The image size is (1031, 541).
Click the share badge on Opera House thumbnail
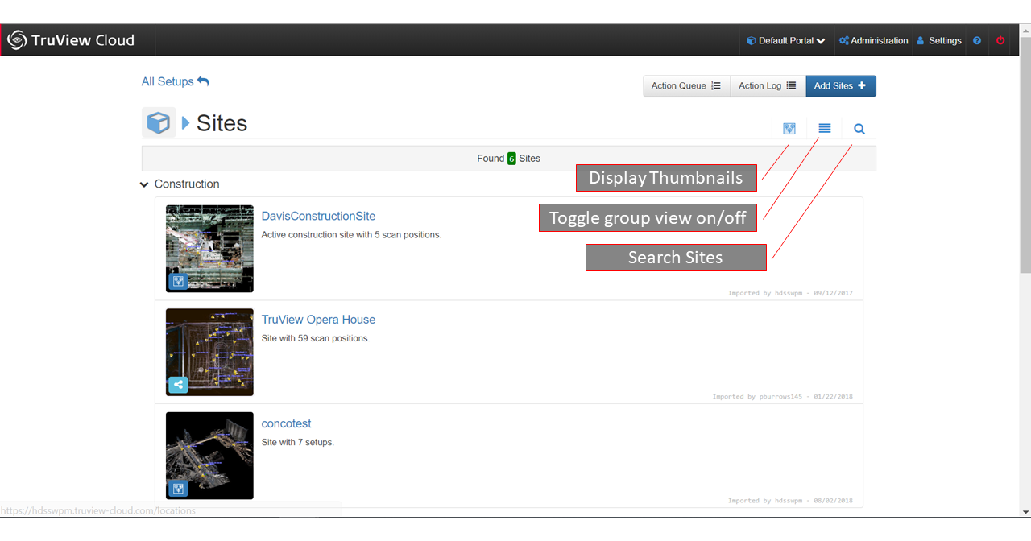(x=178, y=385)
